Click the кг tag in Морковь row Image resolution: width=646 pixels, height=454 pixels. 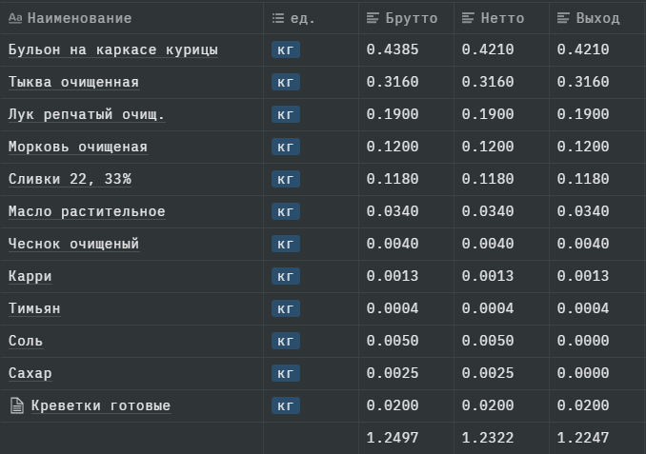pos(286,147)
